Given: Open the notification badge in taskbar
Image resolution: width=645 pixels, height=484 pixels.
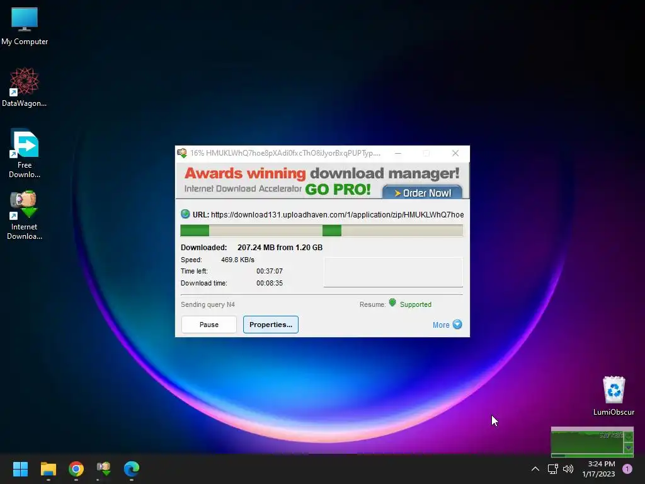Looking at the screenshot, I should (627, 469).
